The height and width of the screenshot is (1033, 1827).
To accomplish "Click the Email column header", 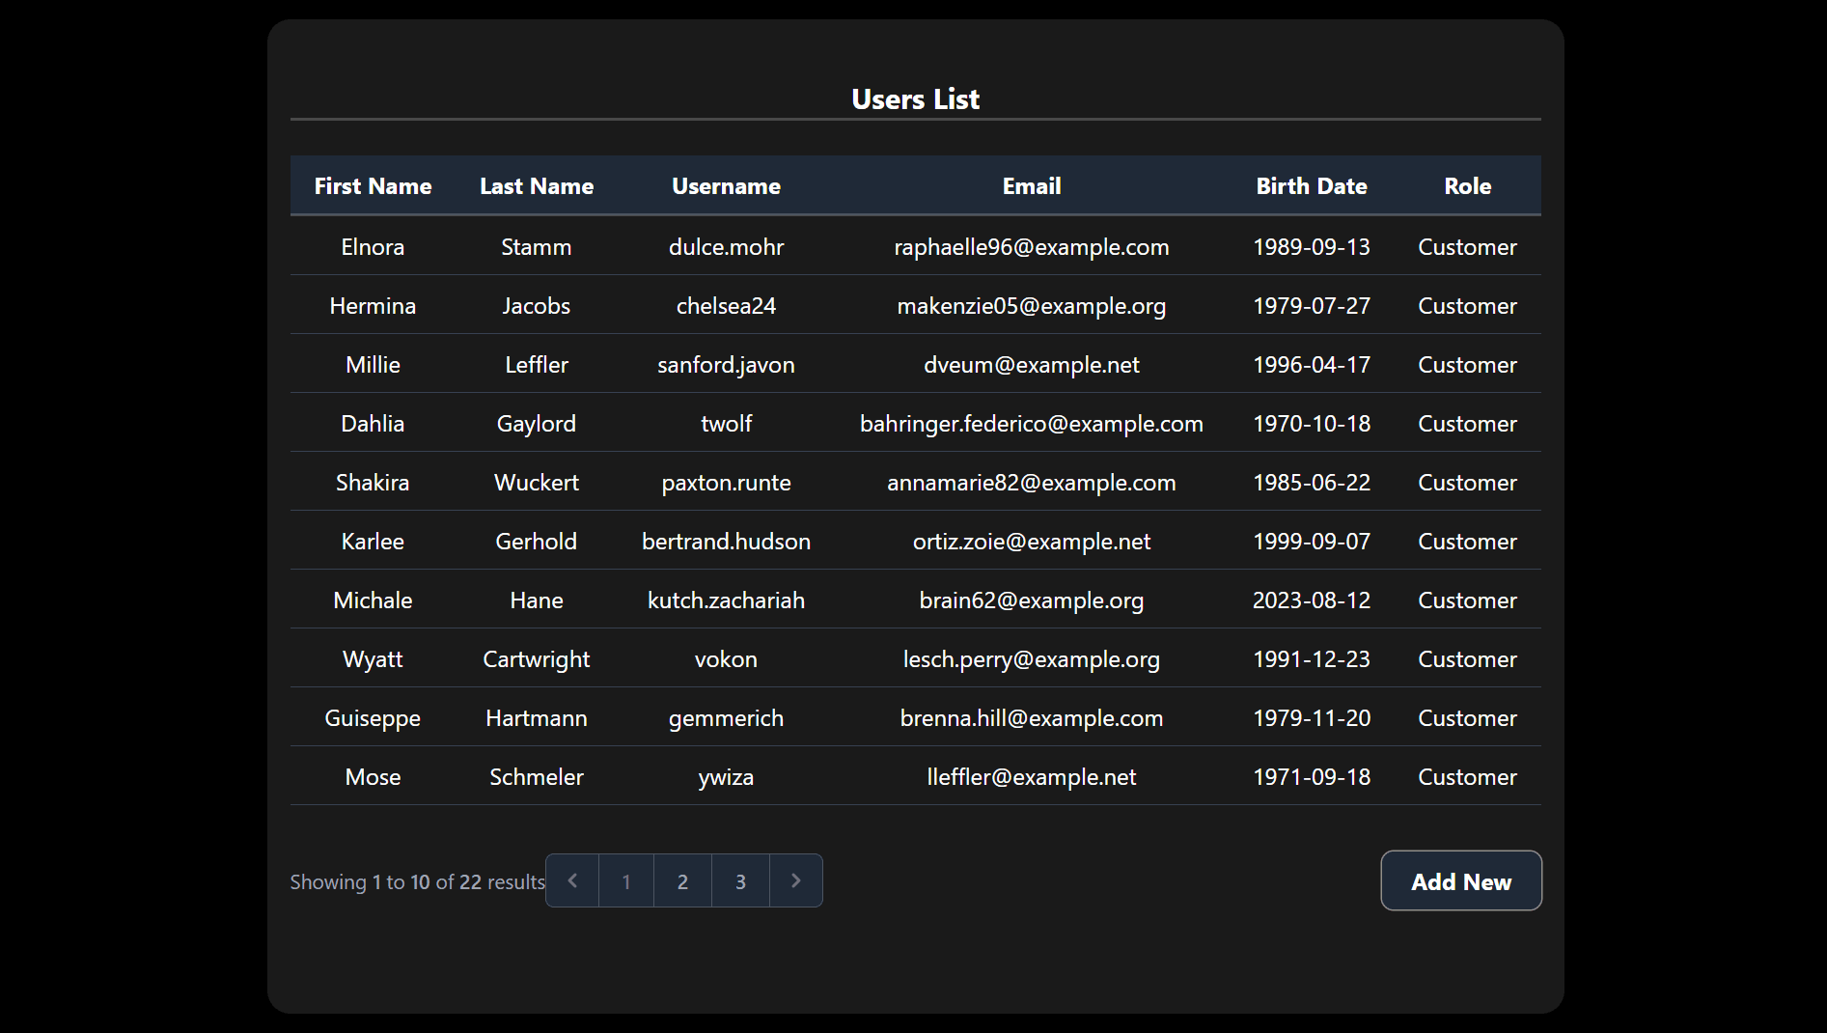I will pyautogui.click(x=1032, y=186).
